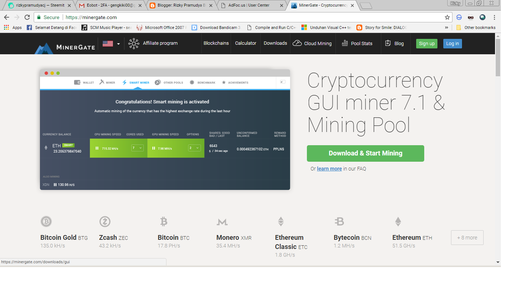Click the Bitcoin Gold coin icon
Image resolution: width=528 pixels, height=297 pixels.
pyautogui.click(x=46, y=221)
